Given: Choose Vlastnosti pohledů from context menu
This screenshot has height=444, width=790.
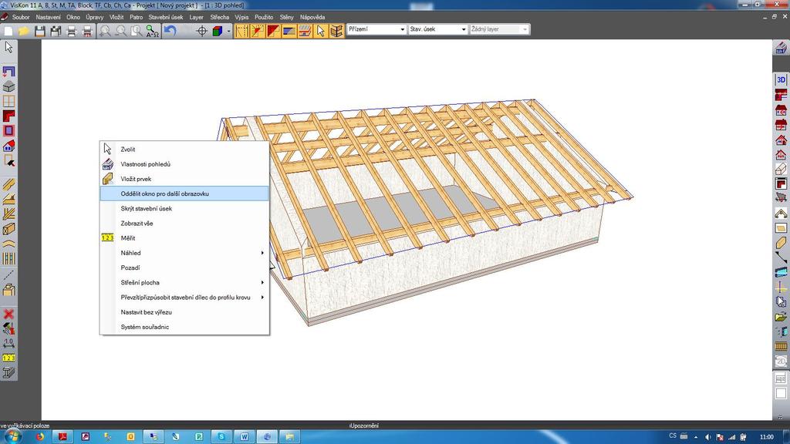Looking at the screenshot, I should pyautogui.click(x=184, y=164).
